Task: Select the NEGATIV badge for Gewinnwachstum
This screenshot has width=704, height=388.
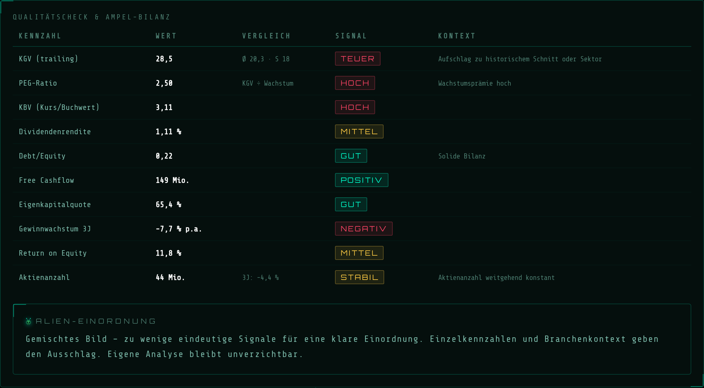Action: 364,229
